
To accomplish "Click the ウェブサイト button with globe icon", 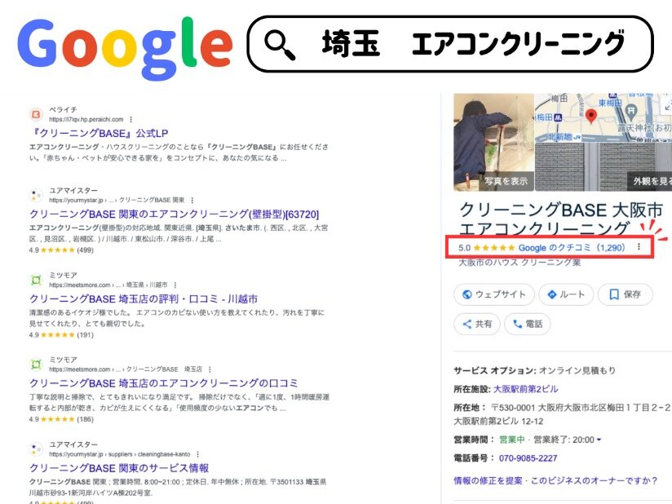I will tap(494, 294).
